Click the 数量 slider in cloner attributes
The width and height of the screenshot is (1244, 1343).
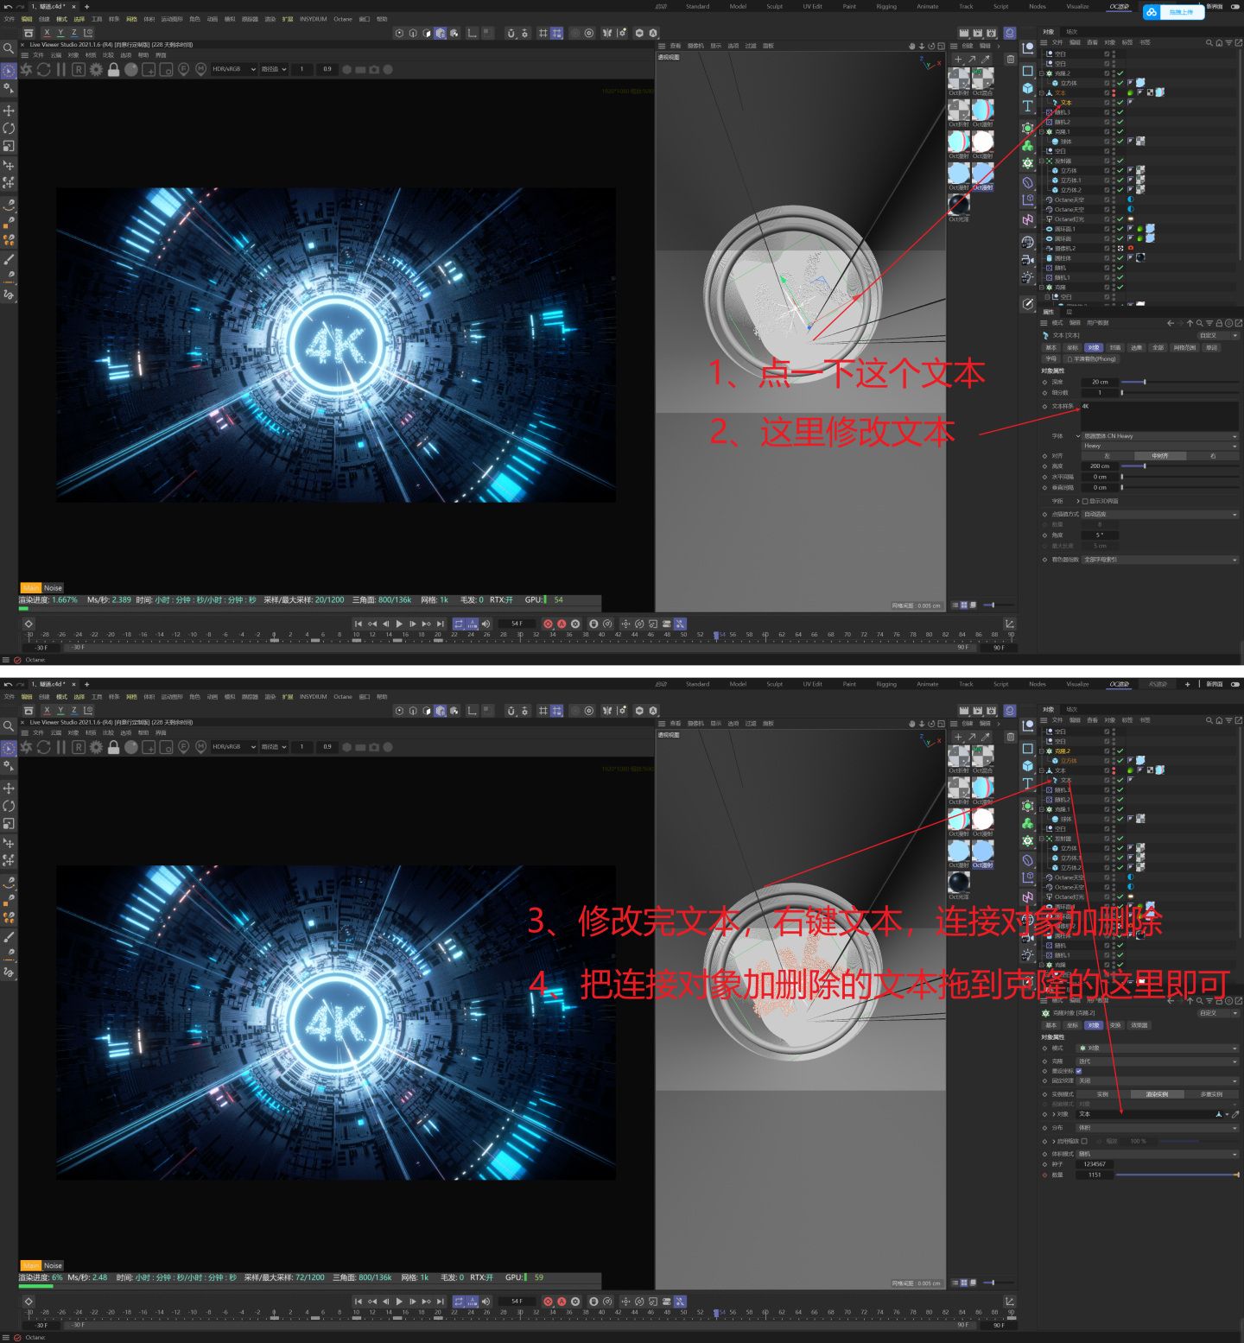(1177, 1175)
